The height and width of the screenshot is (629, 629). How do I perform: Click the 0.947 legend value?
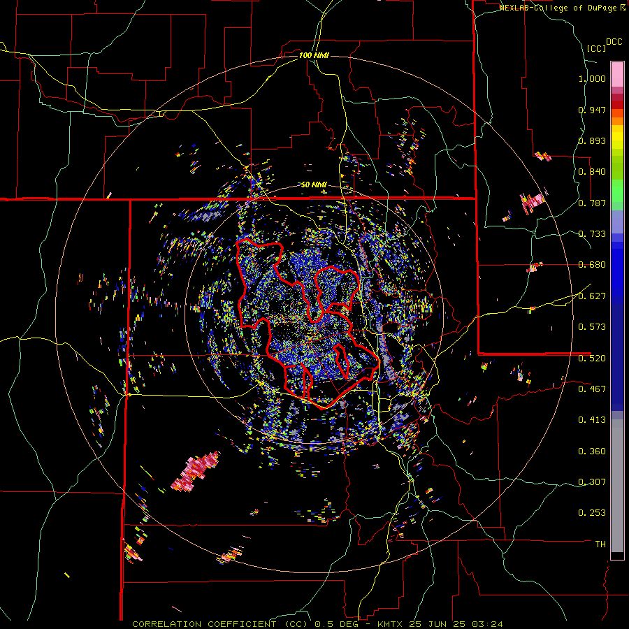592,110
